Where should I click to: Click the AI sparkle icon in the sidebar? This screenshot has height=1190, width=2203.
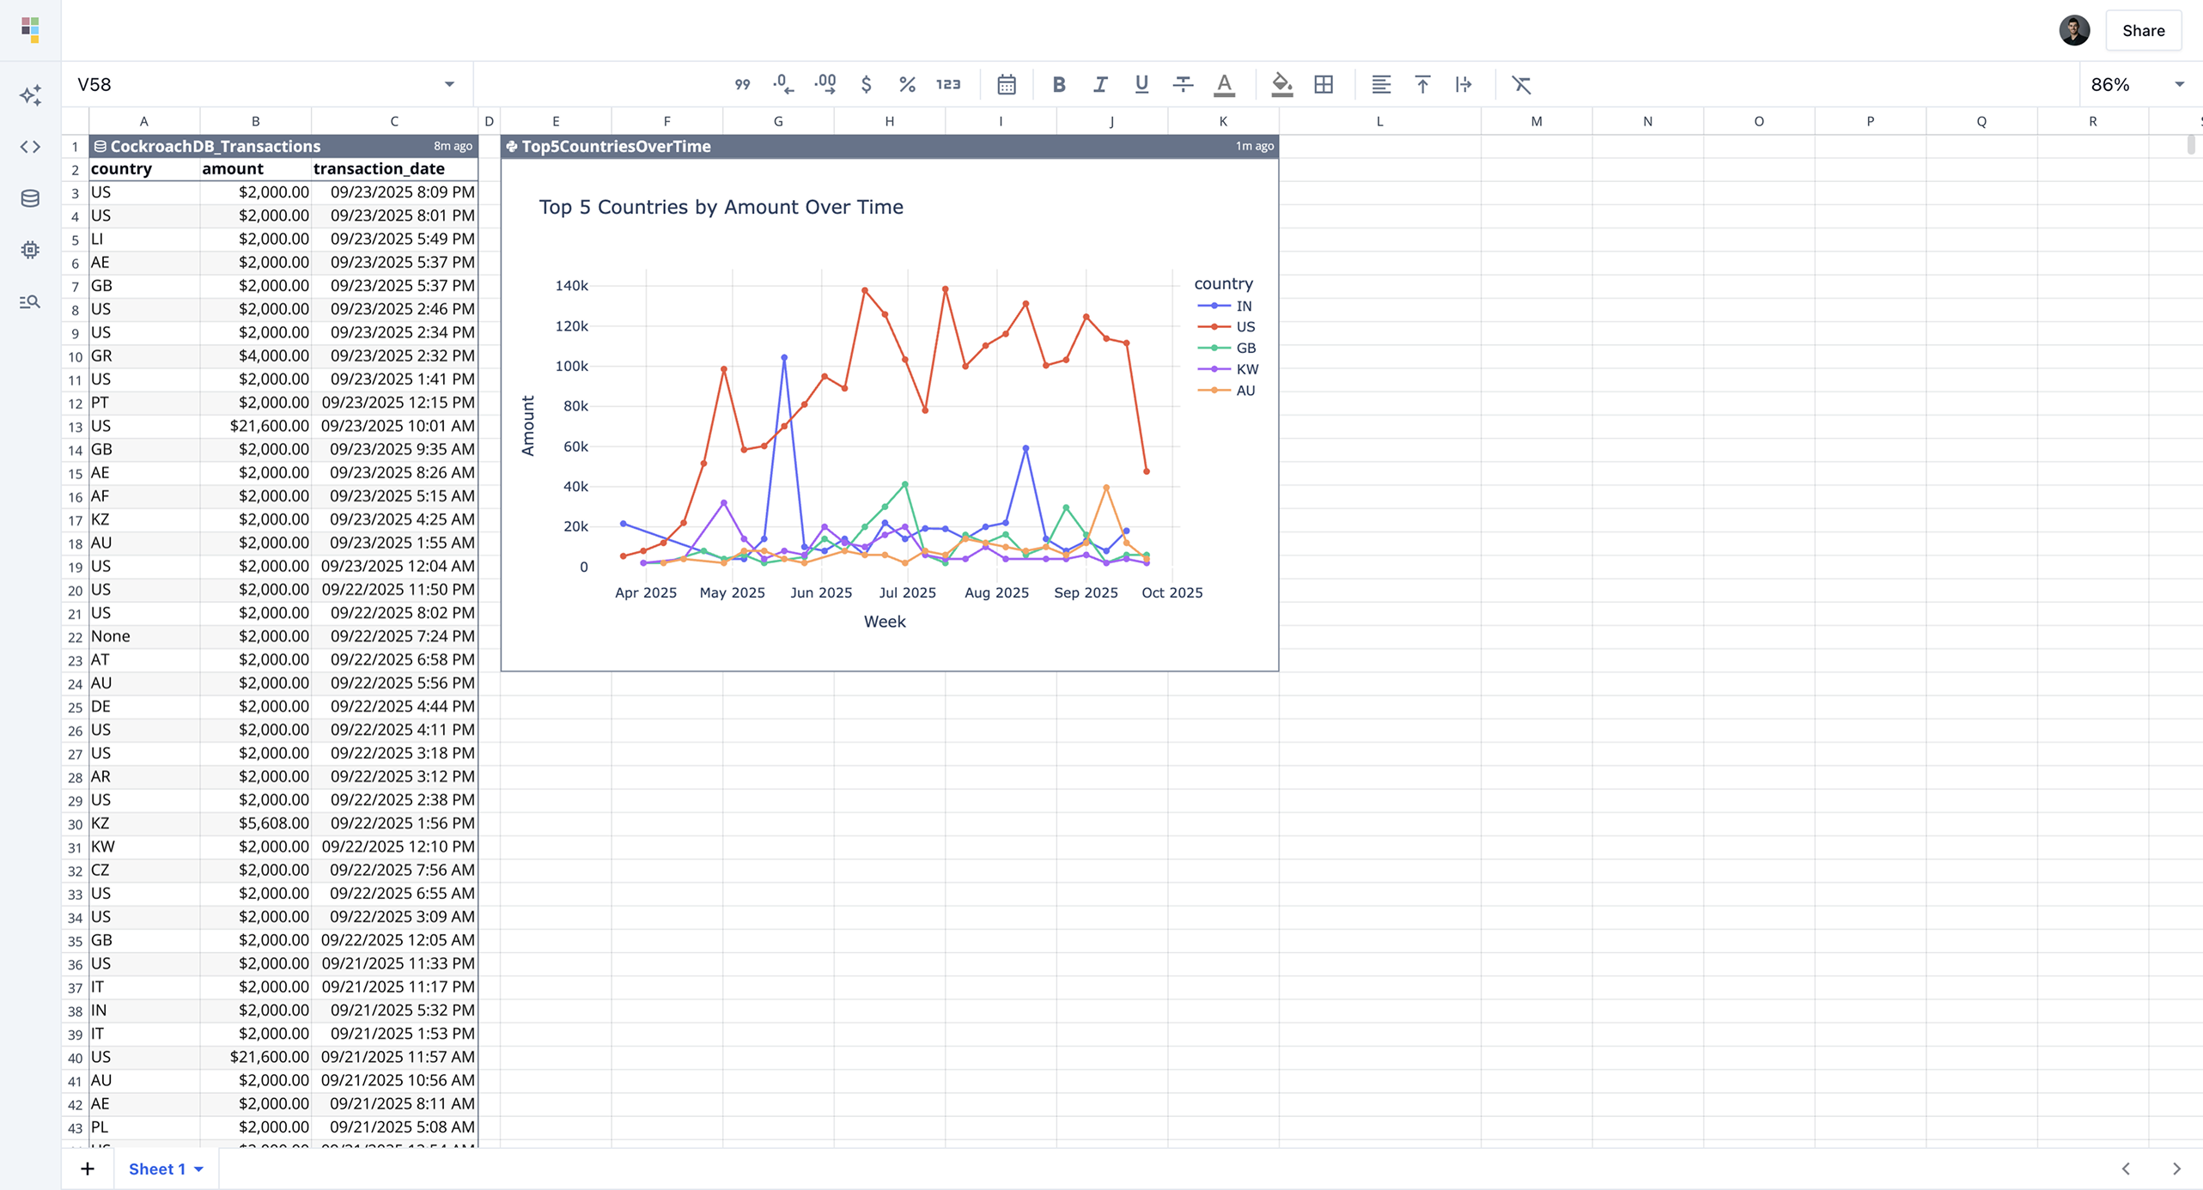[x=30, y=95]
